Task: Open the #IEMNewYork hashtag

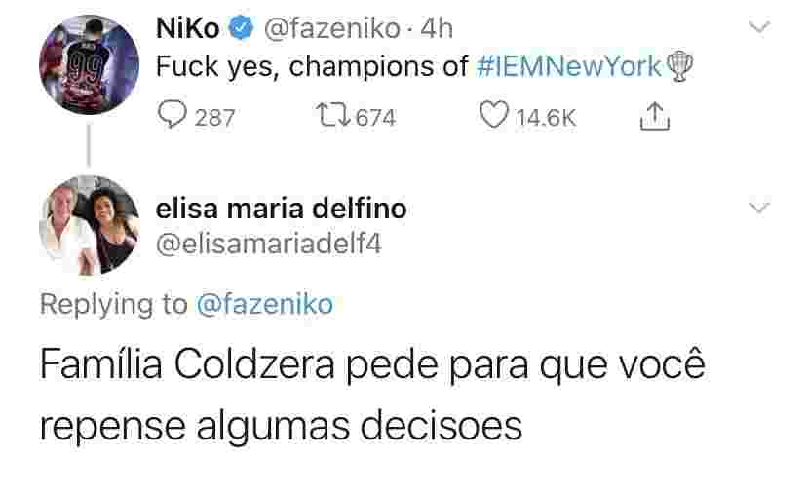Action: click(x=570, y=67)
